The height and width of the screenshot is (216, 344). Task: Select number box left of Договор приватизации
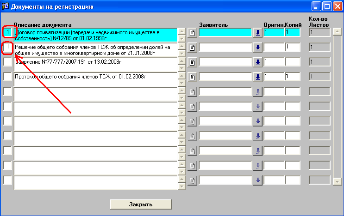pyautogui.click(x=8, y=32)
